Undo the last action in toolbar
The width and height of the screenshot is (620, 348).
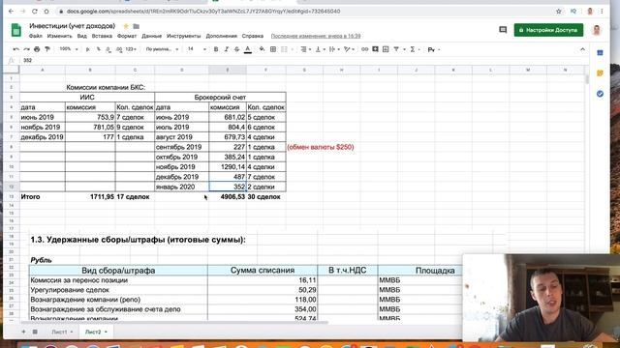pyautogui.click(x=15, y=49)
